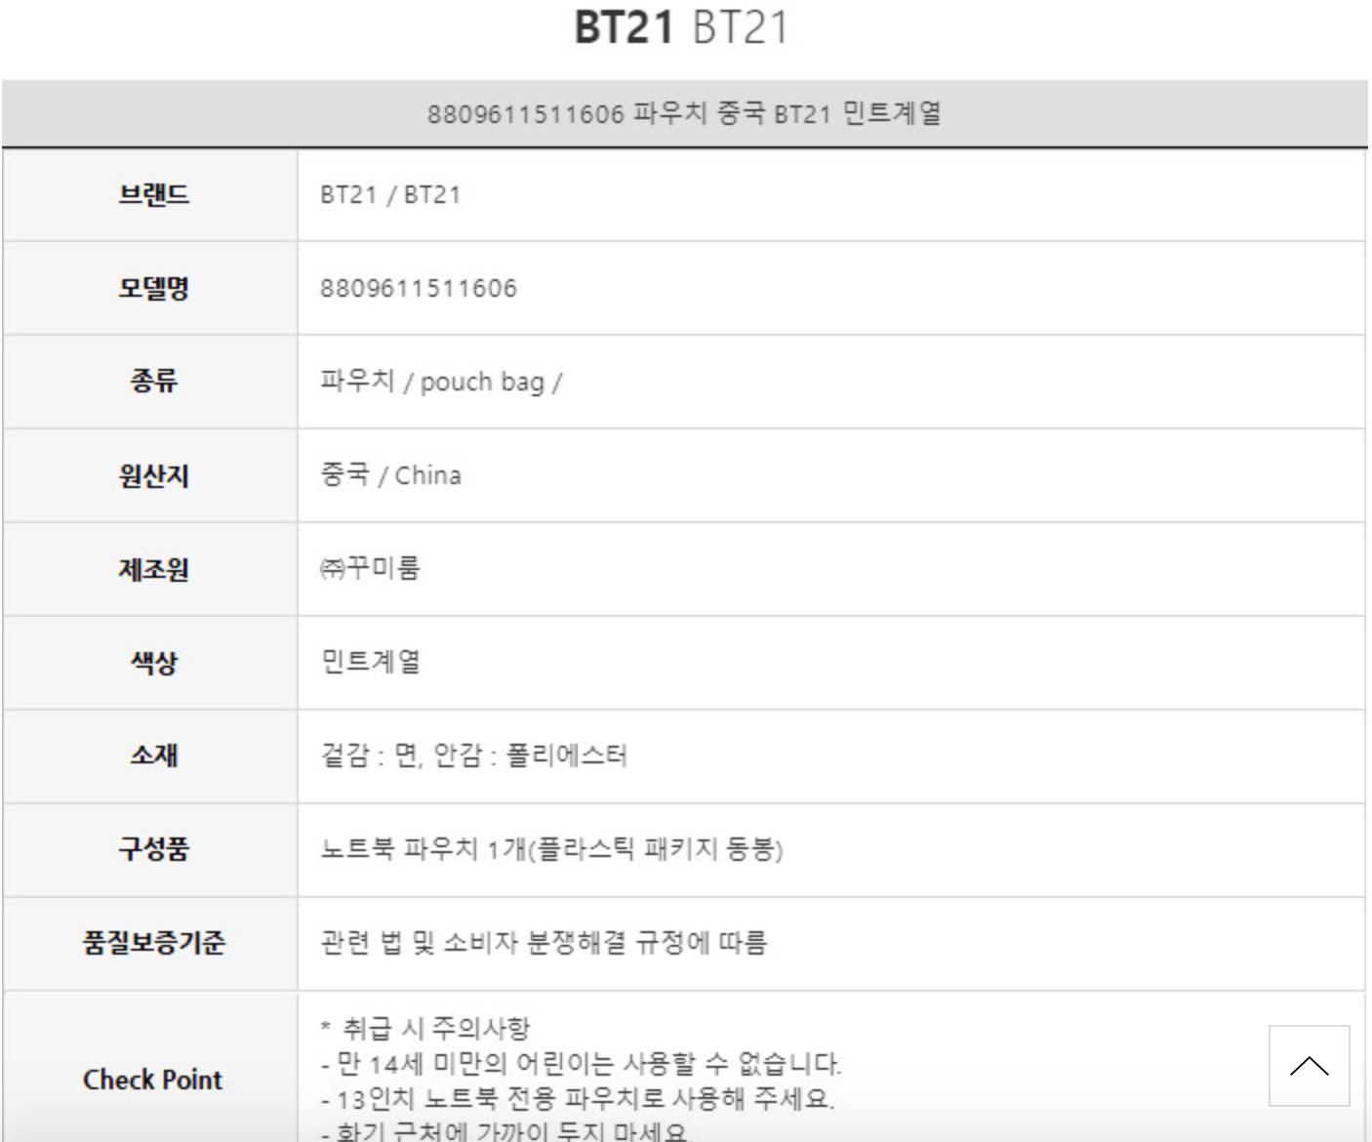Click the scroll-to-top arrow button

tap(1309, 1066)
